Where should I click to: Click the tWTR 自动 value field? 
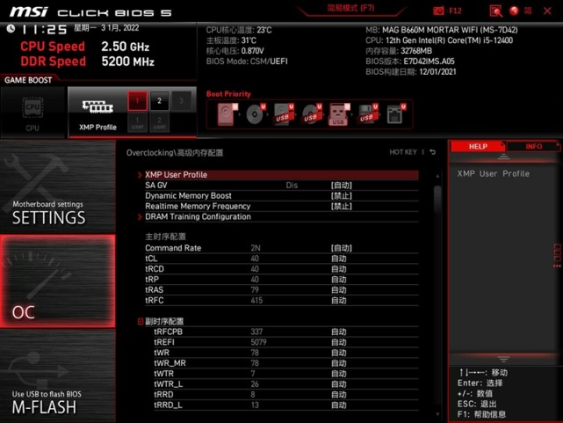click(x=338, y=374)
